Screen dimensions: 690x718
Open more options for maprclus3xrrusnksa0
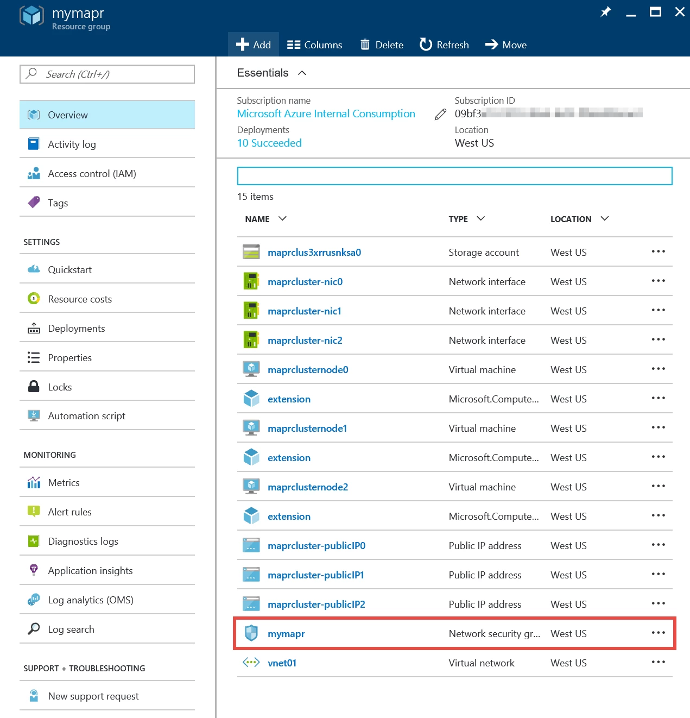click(x=658, y=251)
